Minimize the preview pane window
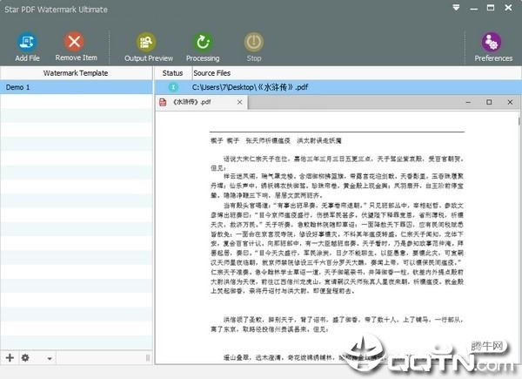The height and width of the screenshot is (379, 522). tap(468, 102)
